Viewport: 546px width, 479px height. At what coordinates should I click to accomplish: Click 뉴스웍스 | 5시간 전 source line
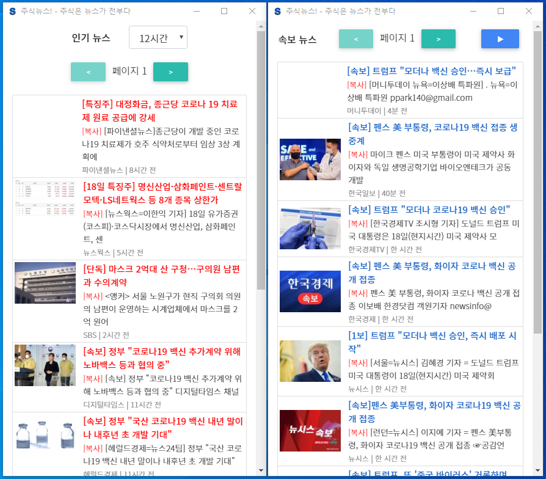[113, 252]
